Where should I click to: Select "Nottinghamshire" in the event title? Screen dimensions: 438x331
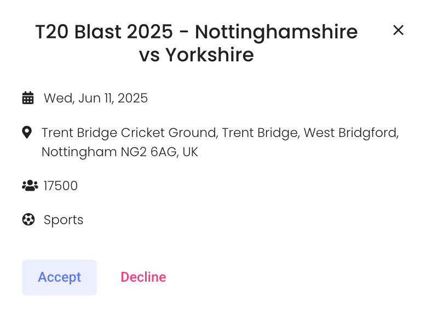coord(276,32)
